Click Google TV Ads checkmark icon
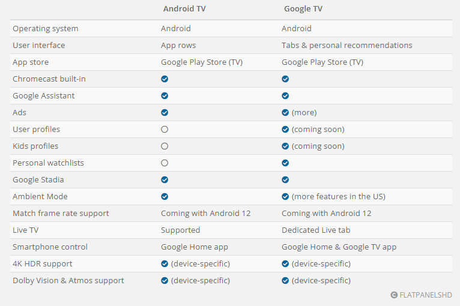460x306 pixels. pyautogui.click(x=285, y=113)
